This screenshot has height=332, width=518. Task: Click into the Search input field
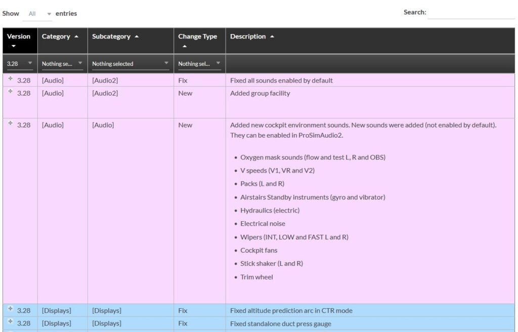pos(471,13)
